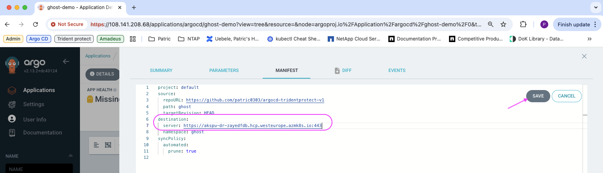Click the repoURL GitHub link in the manifest
603x173 pixels.
click(x=255, y=100)
